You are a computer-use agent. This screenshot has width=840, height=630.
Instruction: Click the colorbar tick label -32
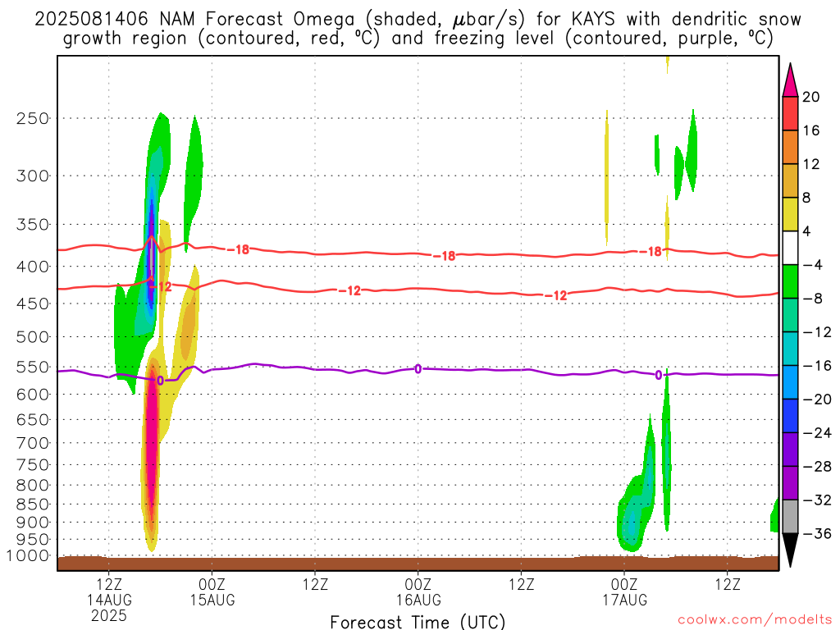click(x=817, y=500)
